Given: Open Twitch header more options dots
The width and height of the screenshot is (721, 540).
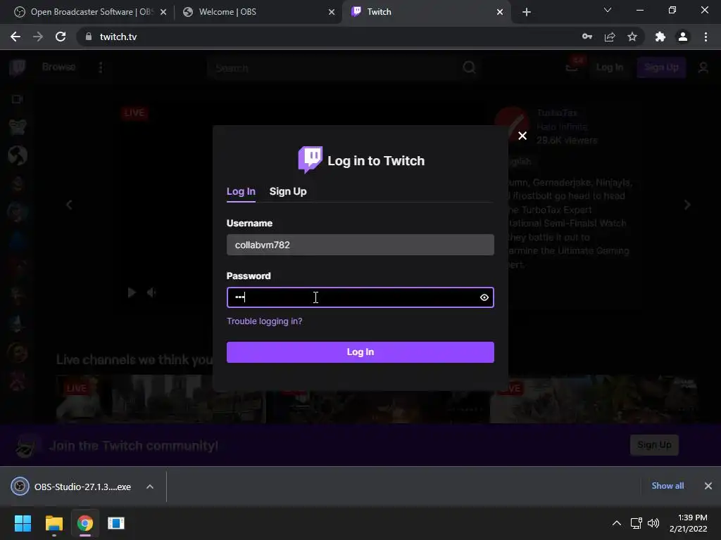Looking at the screenshot, I should 101,67.
